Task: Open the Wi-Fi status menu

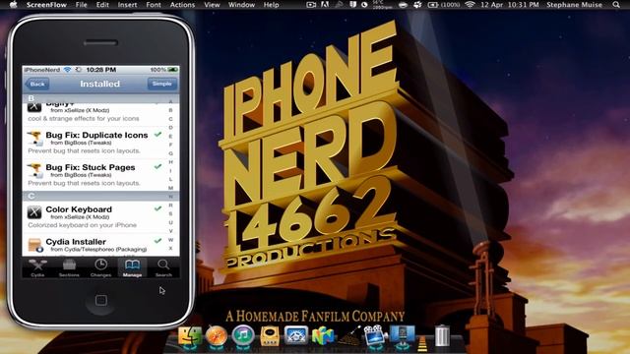Action: click(x=470, y=5)
